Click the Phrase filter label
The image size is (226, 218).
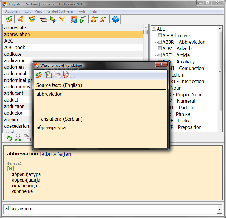click(x=183, y=114)
